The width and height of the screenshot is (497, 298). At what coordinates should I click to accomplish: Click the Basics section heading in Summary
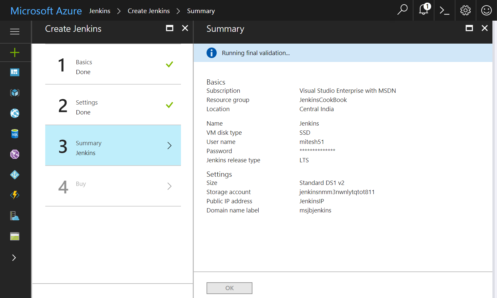tap(216, 82)
